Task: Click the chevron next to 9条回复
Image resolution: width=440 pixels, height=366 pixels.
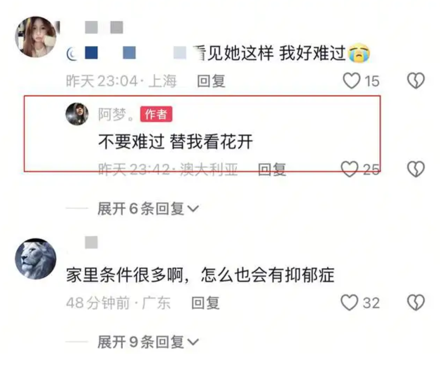Action: 193,342
